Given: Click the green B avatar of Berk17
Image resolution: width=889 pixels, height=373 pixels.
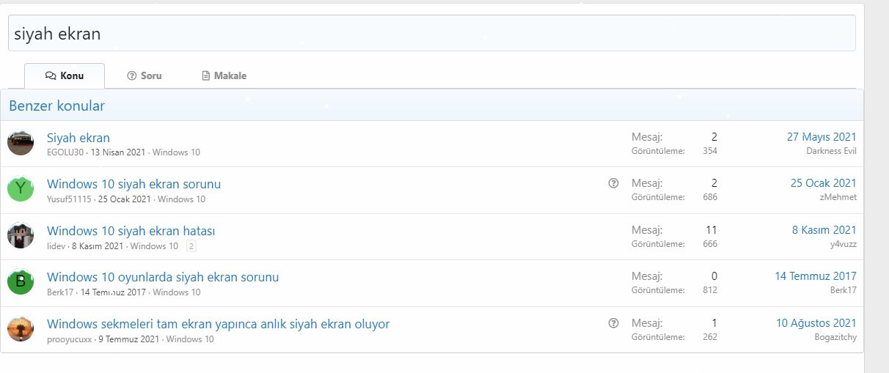Looking at the screenshot, I should (21, 282).
